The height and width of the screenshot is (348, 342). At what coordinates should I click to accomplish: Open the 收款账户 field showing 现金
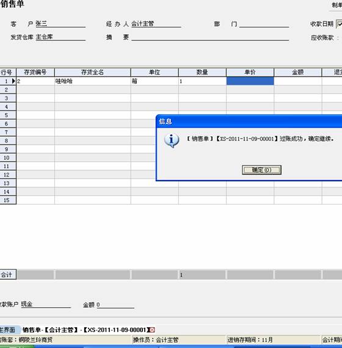pyautogui.click(x=46, y=304)
